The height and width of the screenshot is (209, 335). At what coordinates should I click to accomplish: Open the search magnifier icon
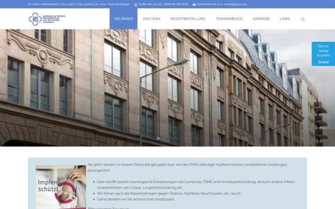[303, 20]
